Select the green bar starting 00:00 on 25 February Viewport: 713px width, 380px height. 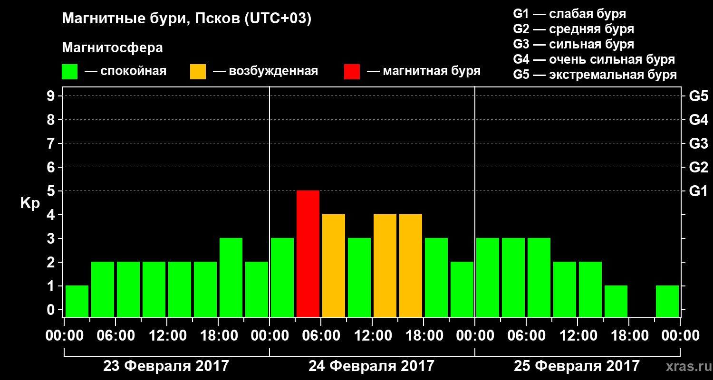pos(488,277)
